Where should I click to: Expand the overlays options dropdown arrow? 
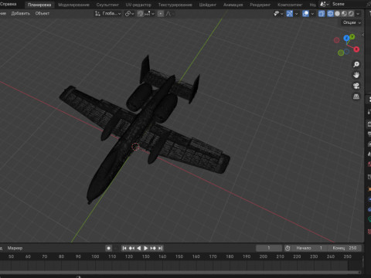(x=312, y=14)
